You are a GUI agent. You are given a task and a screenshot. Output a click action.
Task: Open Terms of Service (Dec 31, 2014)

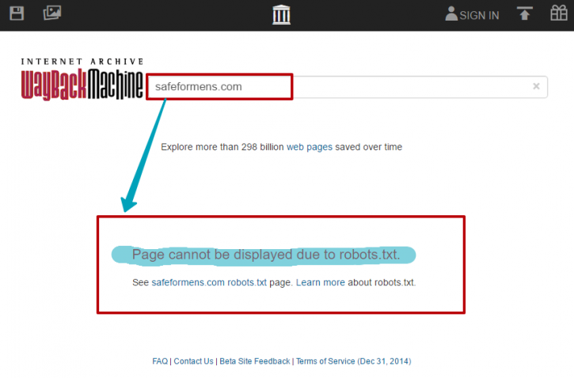[354, 361]
